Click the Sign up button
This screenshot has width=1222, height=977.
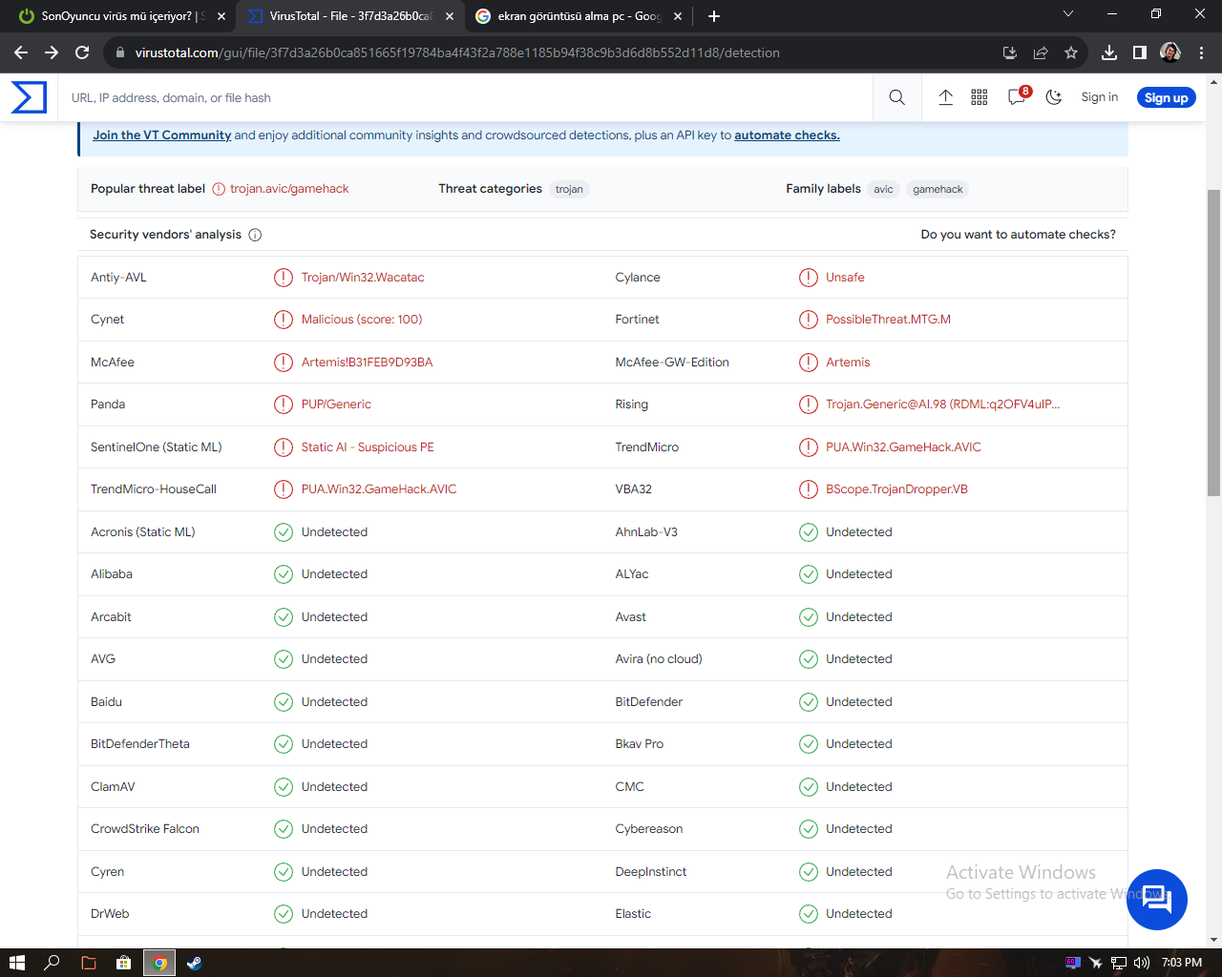pyautogui.click(x=1166, y=97)
